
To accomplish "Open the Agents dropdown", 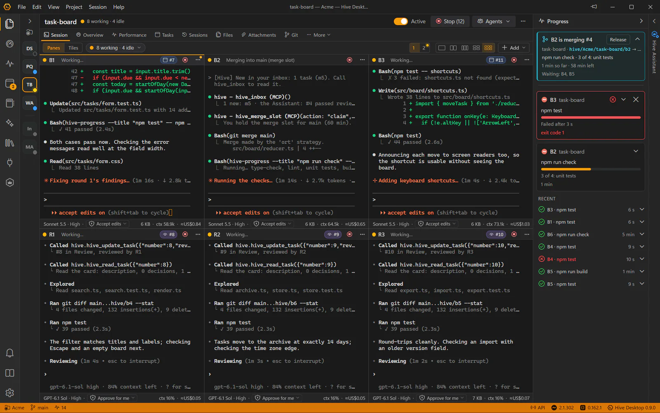I will tap(494, 21).
